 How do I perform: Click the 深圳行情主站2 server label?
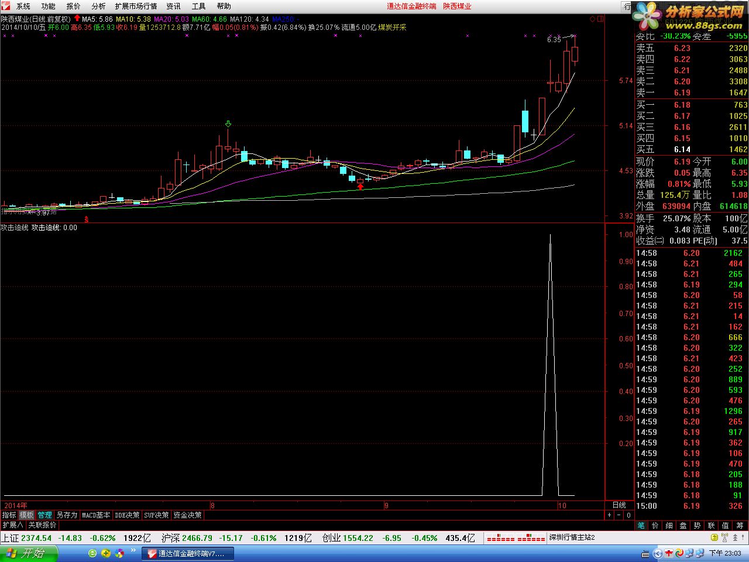click(572, 538)
